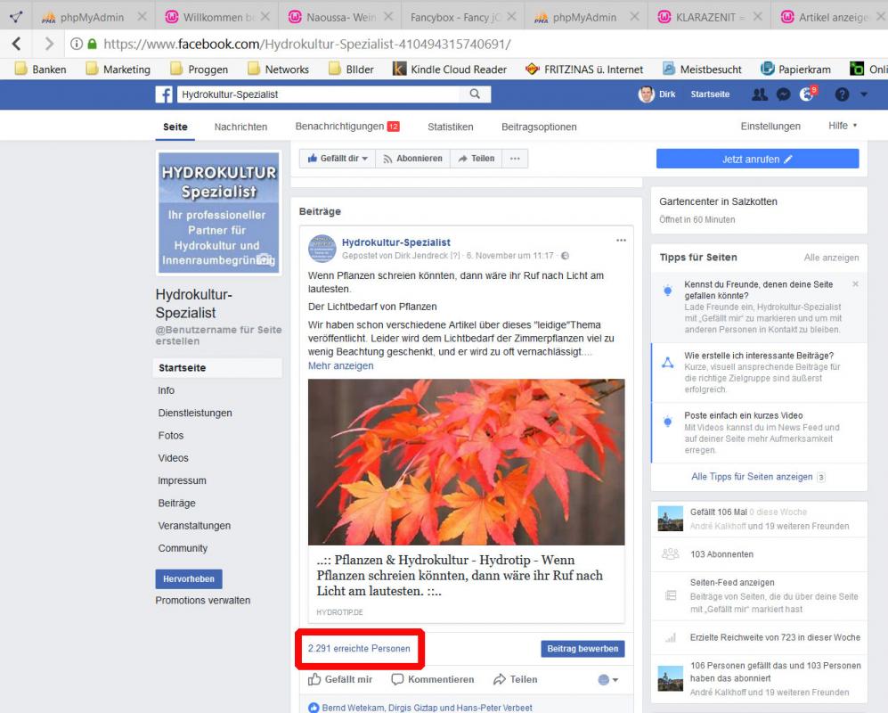Viewport: 888px width, 713px height.
Task: Expand the Gefällt dir dropdown button
Action: point(338,159)
